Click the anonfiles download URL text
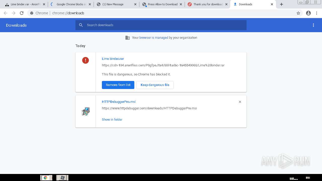 coord(163,65)
